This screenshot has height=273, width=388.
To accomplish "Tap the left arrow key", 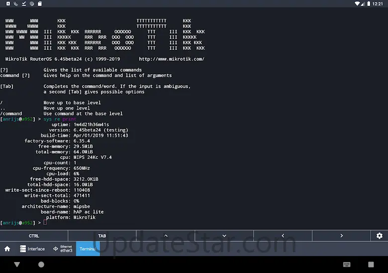I will click(x=283, y=236).
